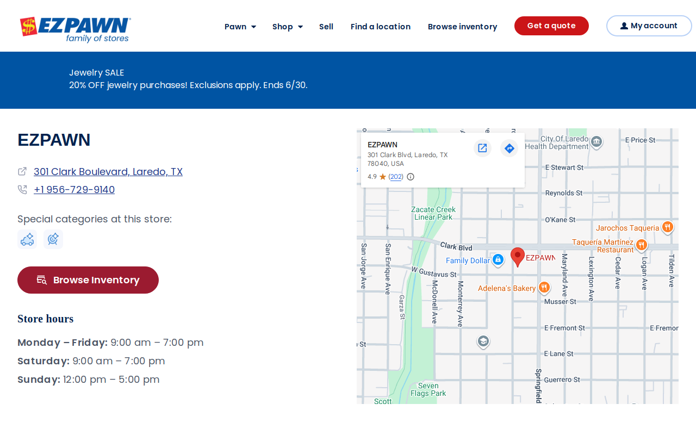
Task: Expand the Pawn dropdown menu
Action: point(240,27)
